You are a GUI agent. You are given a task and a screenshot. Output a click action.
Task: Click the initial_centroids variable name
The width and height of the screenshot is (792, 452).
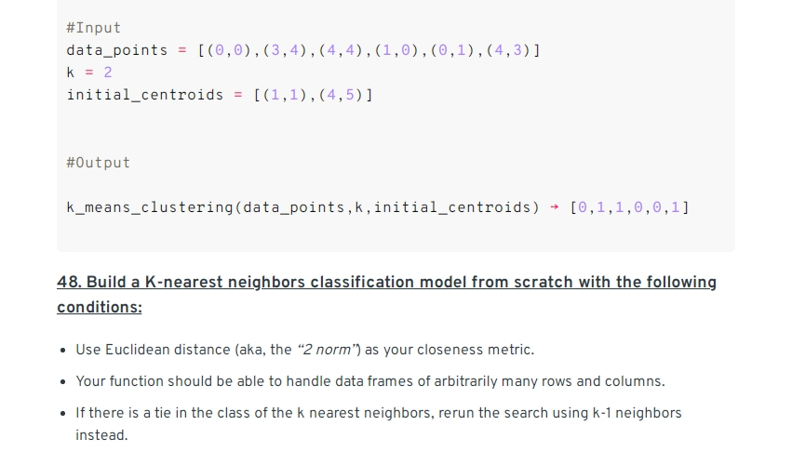[x=145, y=95]
